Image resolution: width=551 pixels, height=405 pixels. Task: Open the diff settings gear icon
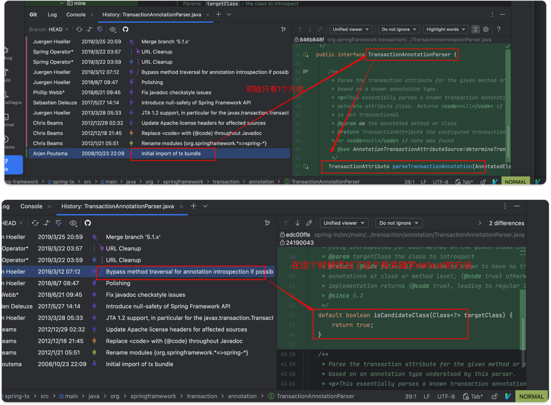pos(486,29)
